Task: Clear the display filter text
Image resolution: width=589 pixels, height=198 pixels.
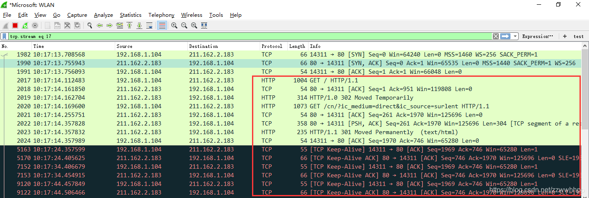Action: click(496, 36)
